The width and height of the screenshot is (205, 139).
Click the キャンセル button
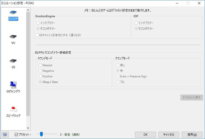(169, 134)
